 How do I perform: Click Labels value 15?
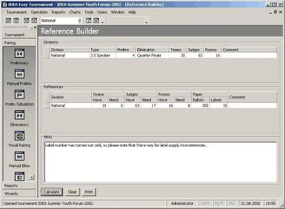click(x=219, y=106)
